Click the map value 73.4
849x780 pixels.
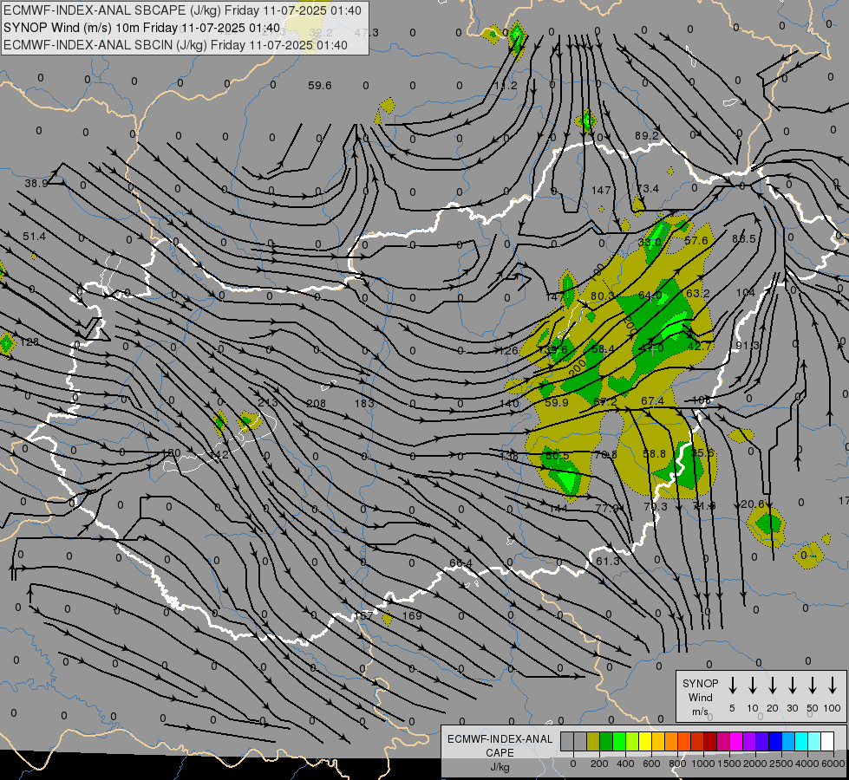(x=647, y=188)
